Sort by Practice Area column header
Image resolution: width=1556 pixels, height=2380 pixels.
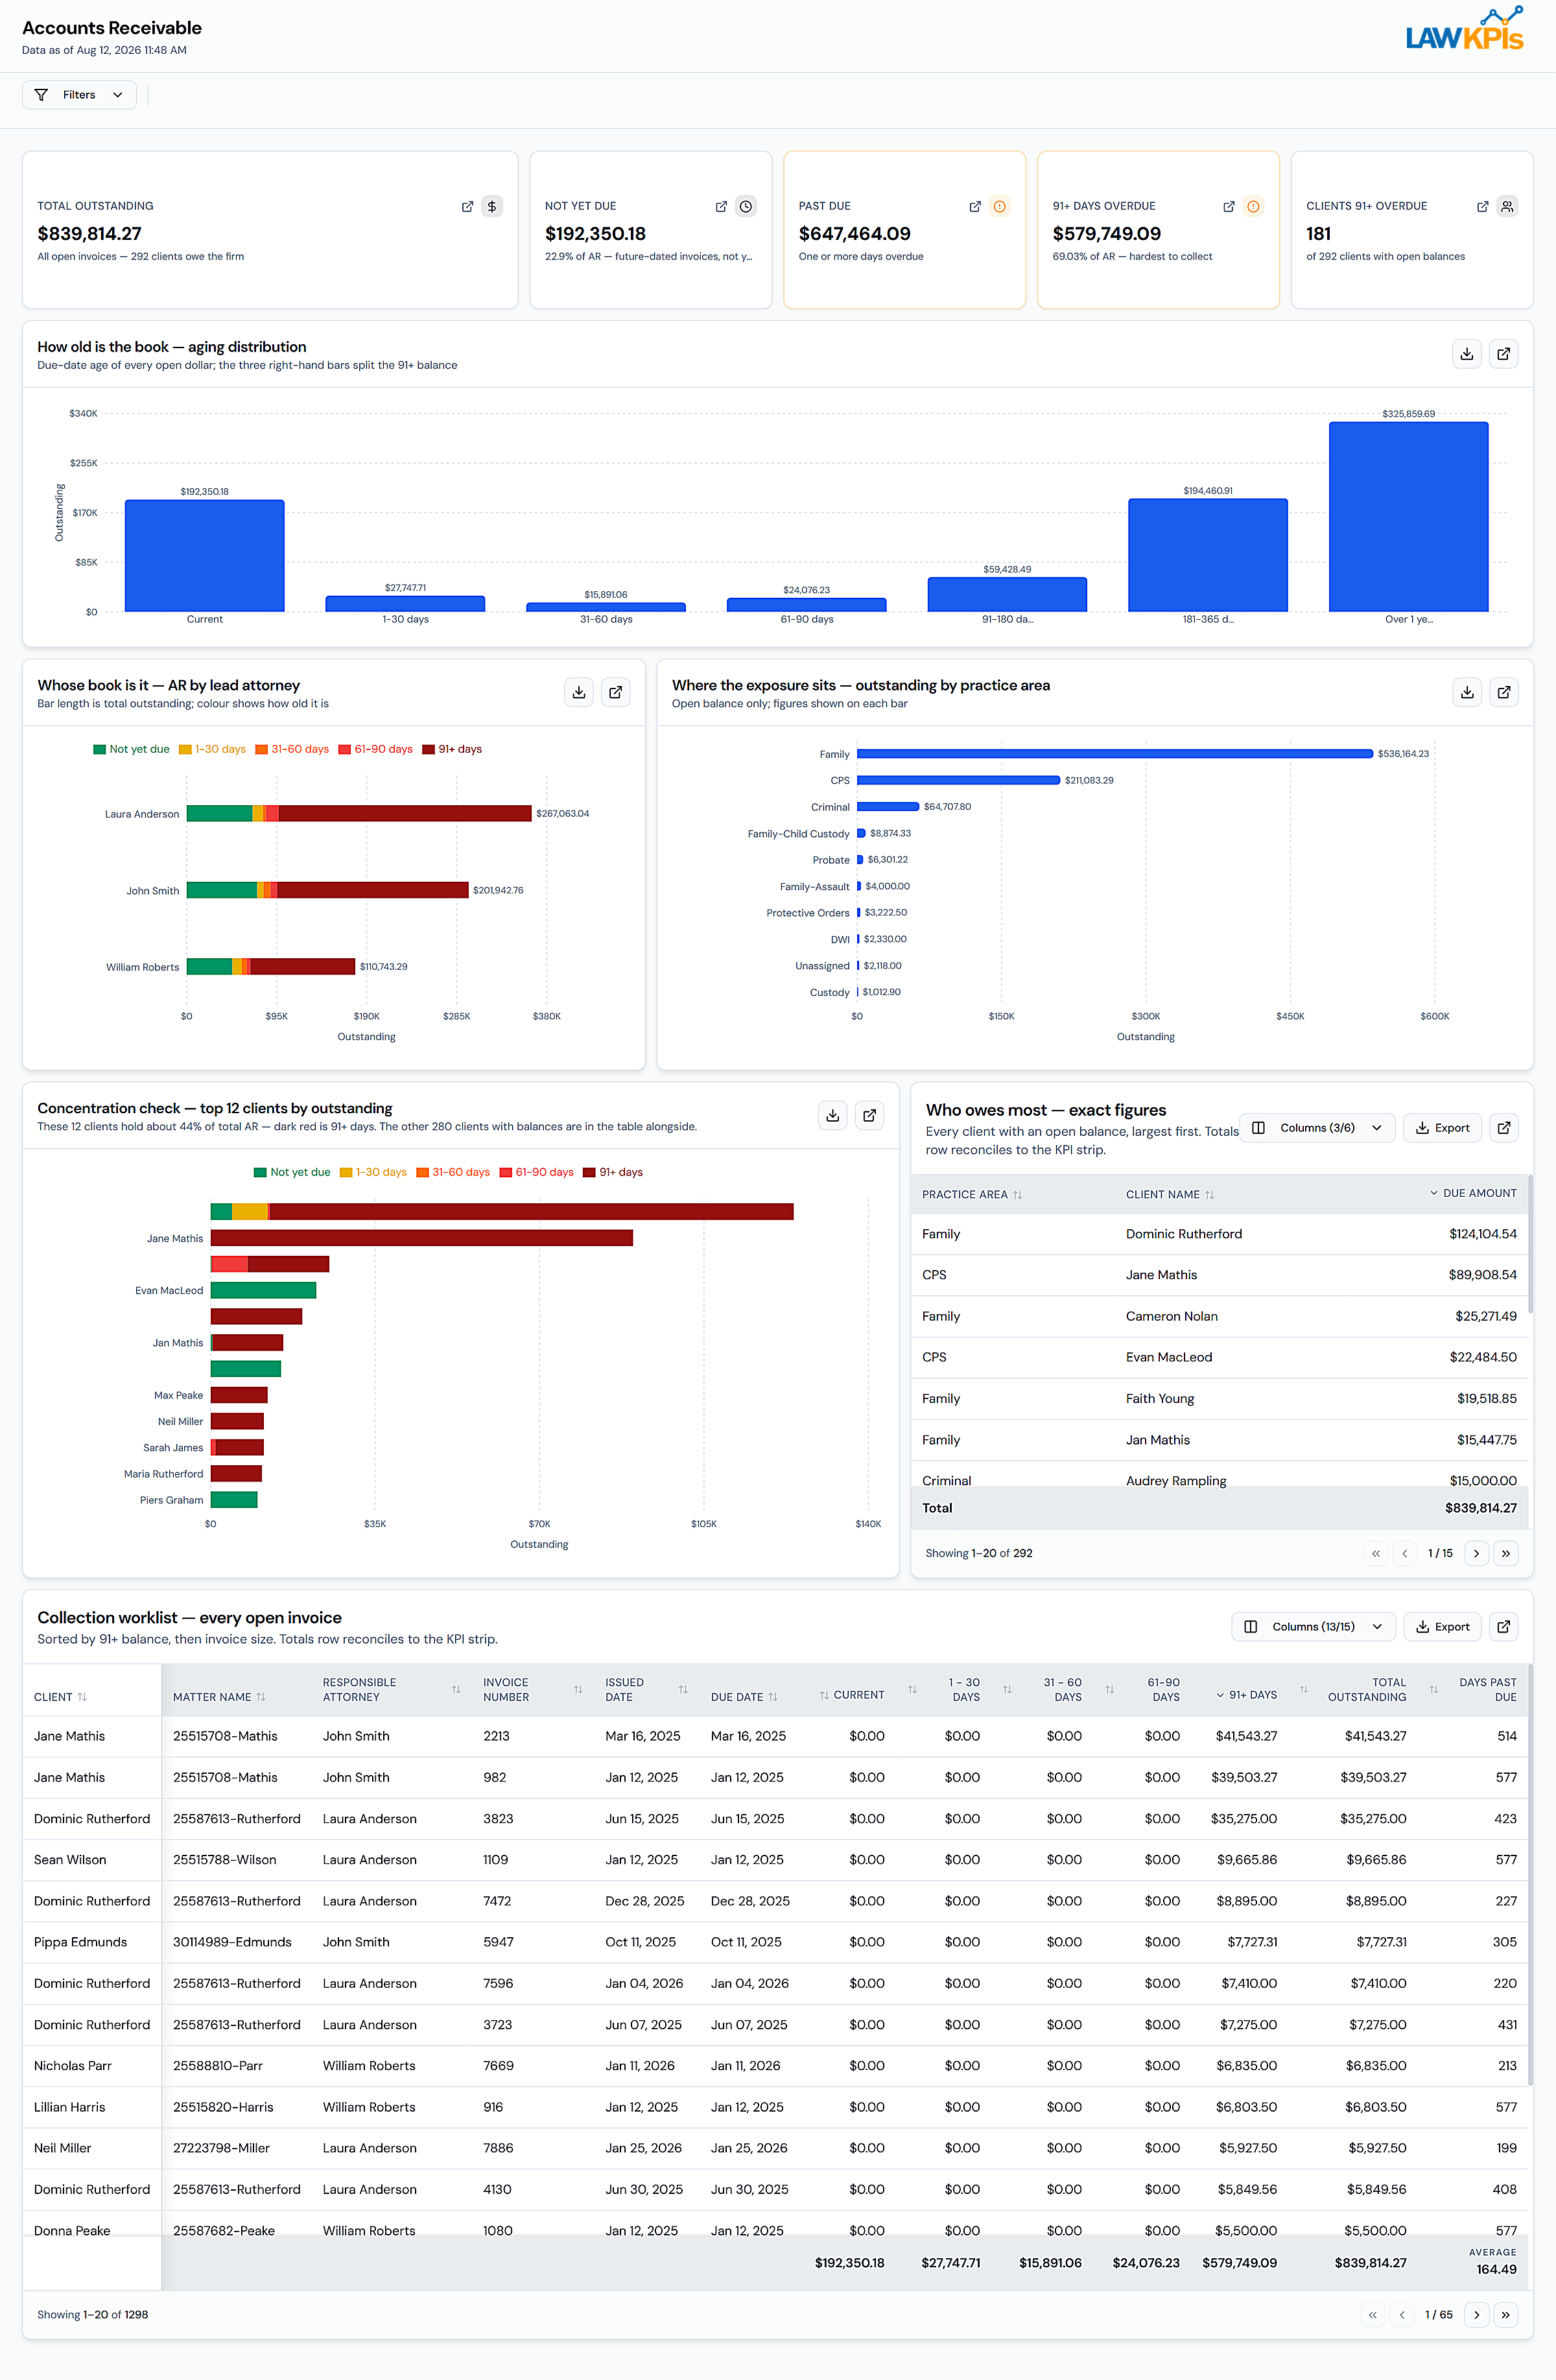(972, 1195)
